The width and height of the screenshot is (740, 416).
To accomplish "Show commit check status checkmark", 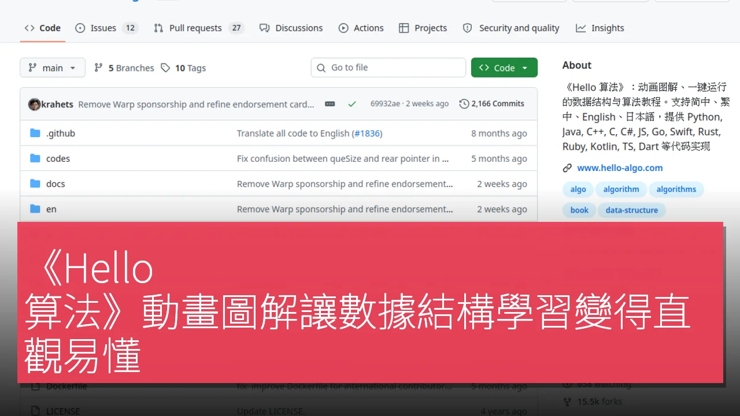I will (x=352, y=104).
